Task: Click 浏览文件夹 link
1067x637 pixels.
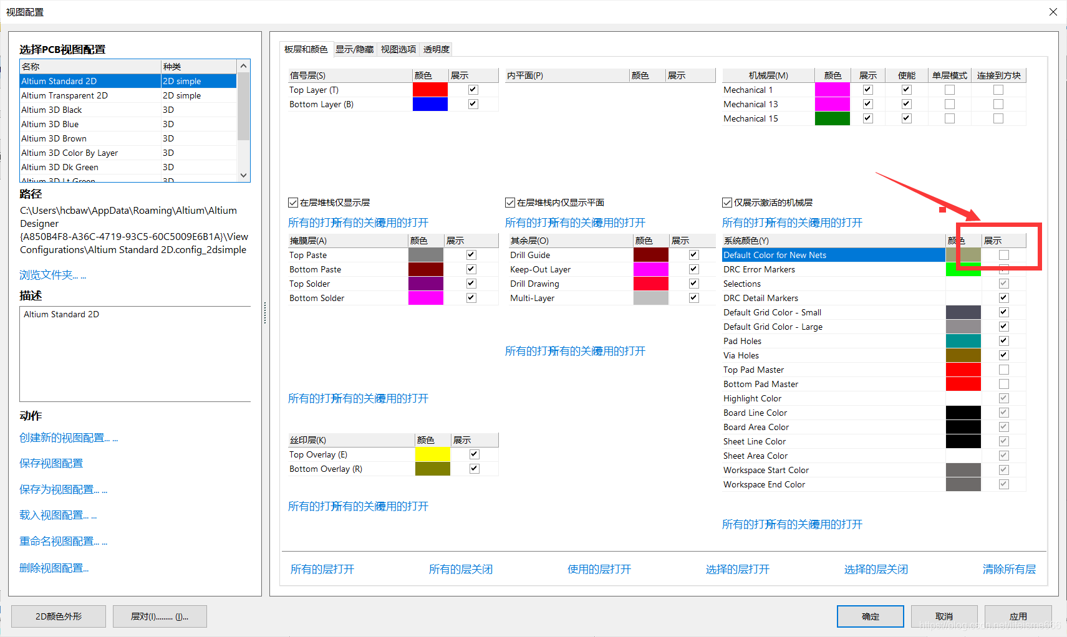Action: [53, 275]
